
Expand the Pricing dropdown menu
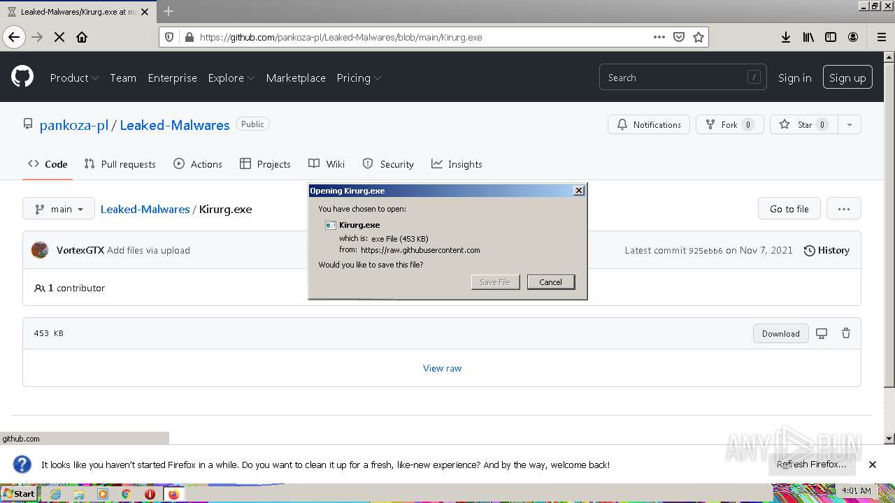[x=359, y=78]
